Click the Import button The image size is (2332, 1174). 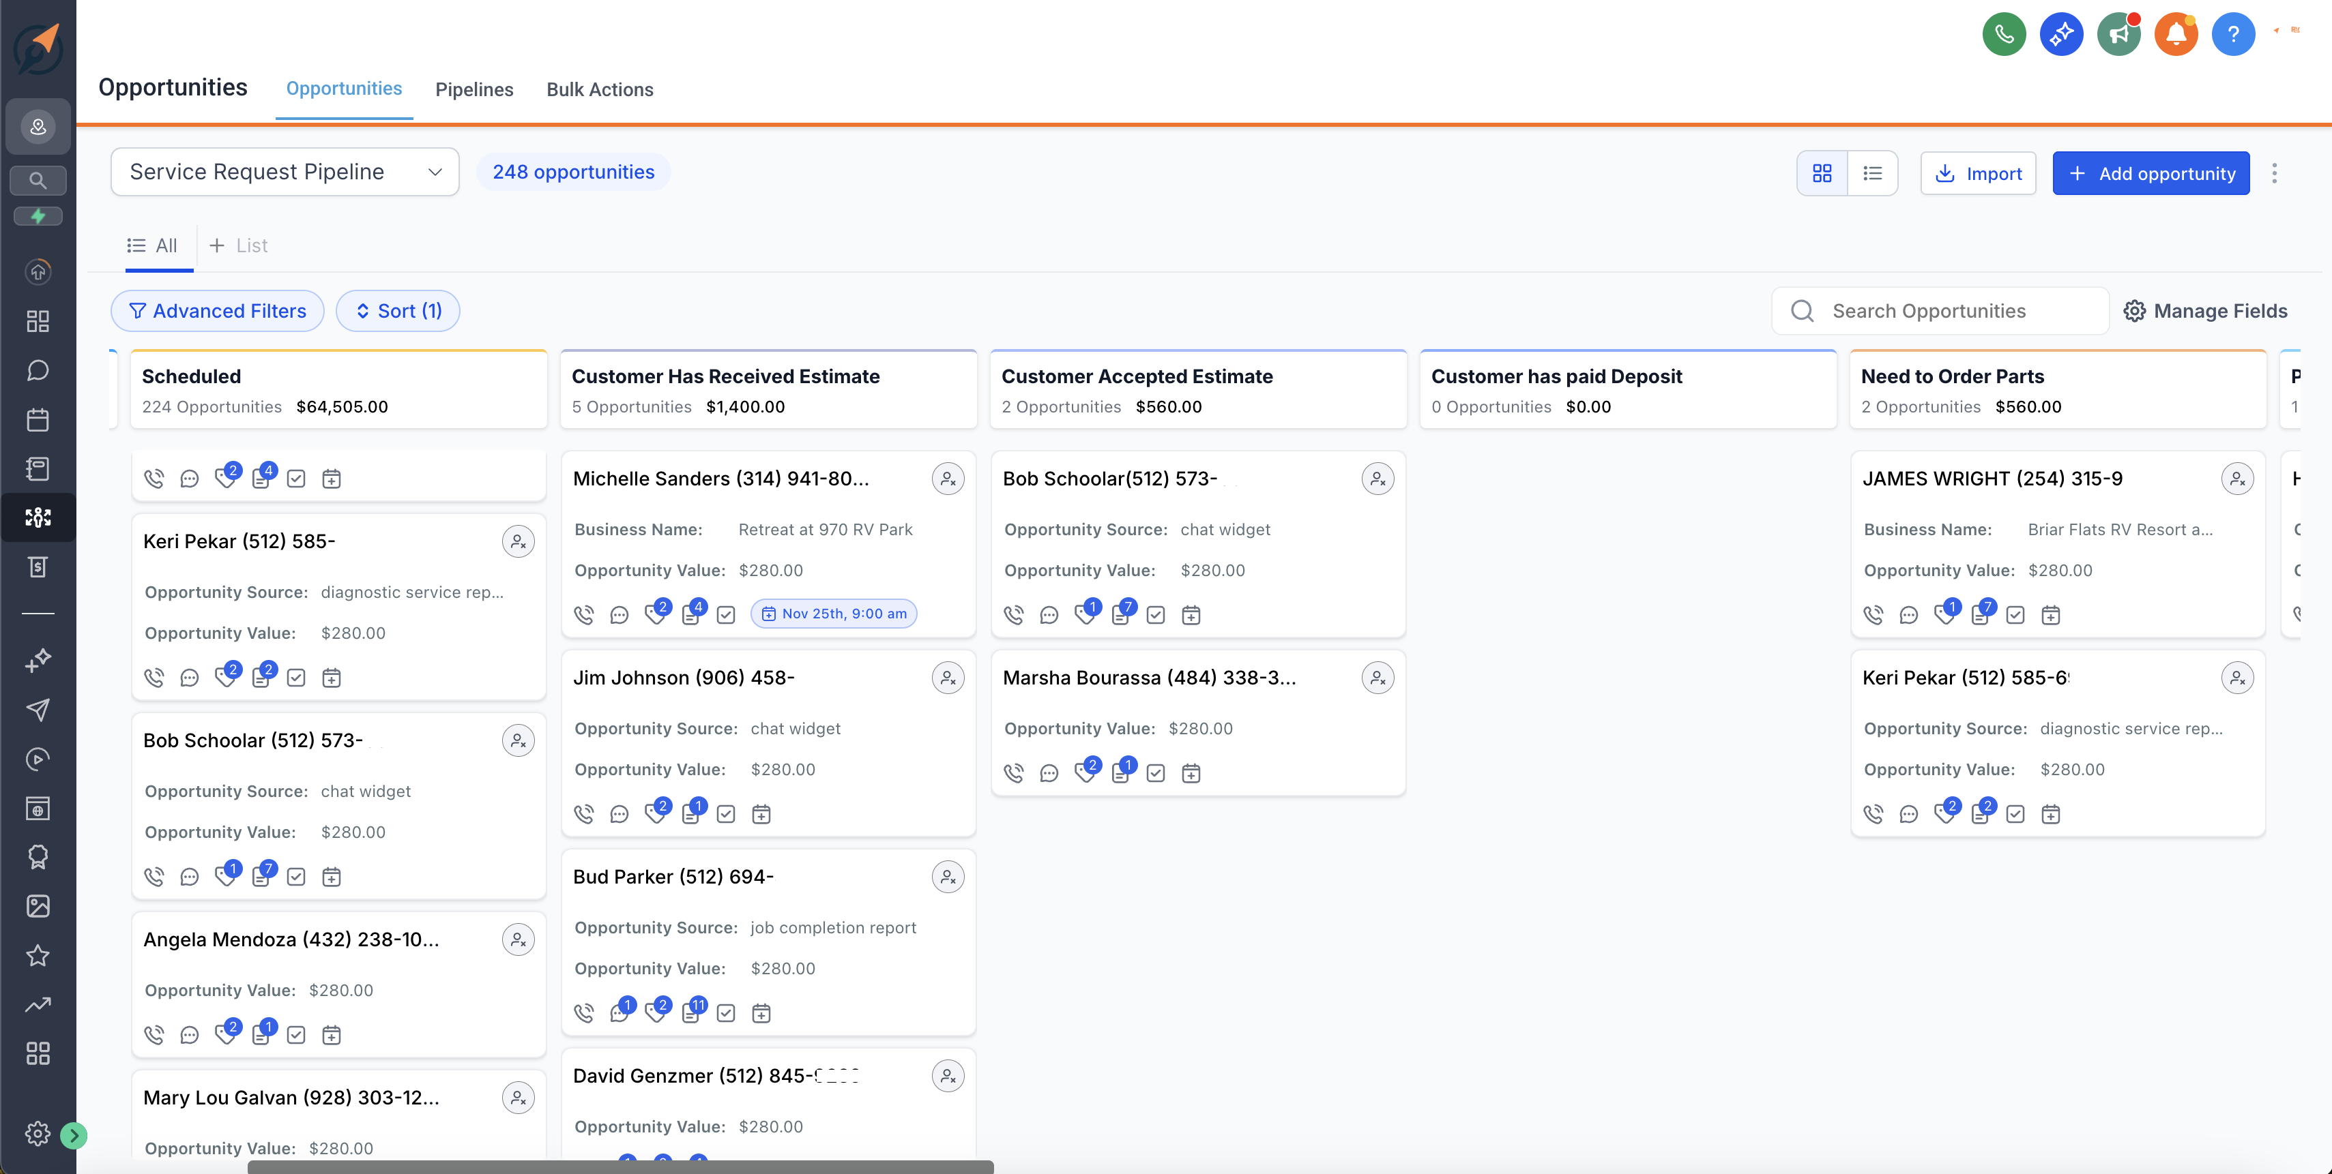coord(1978,172)
